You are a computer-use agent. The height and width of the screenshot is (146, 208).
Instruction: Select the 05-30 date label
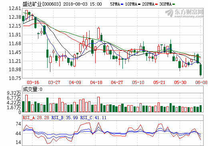tap(180, 82)
